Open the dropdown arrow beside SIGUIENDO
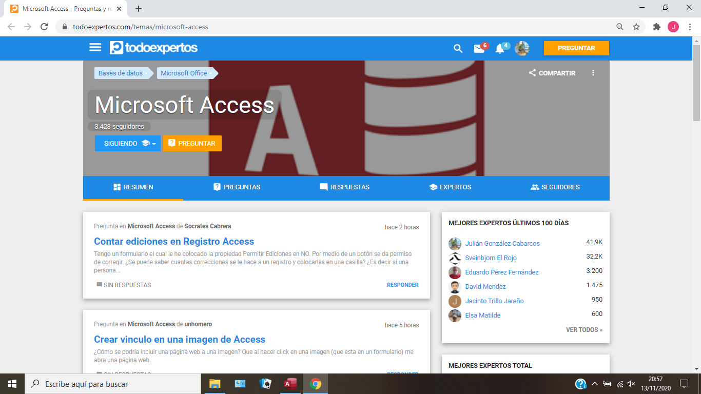 click(152, 143)
